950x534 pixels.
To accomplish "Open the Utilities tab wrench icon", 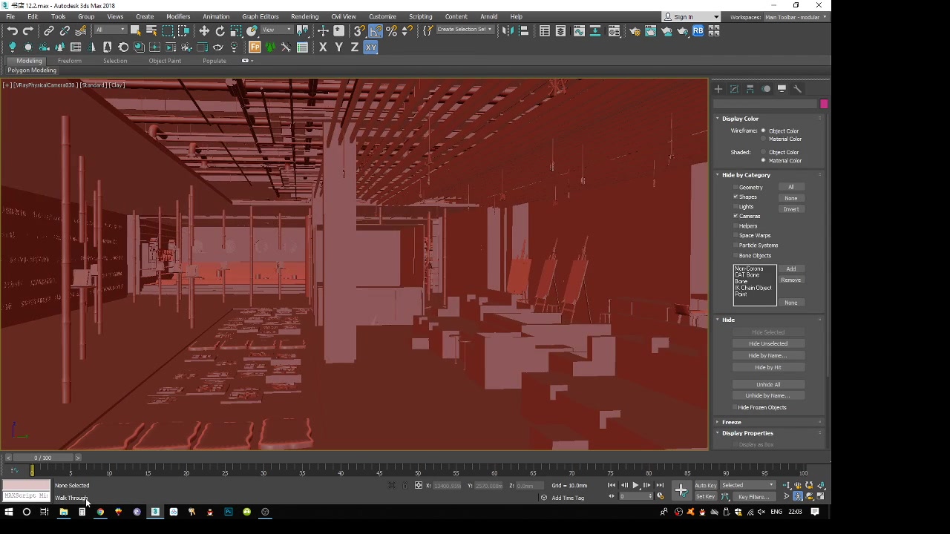I will pos(797,89).
